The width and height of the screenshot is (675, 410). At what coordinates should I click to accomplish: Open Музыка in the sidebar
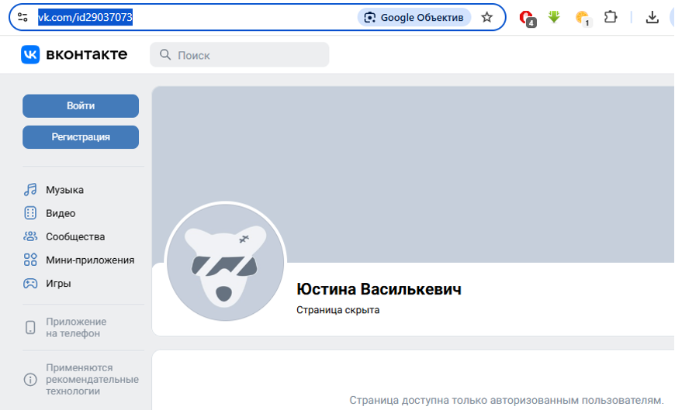(x=64, y=190)
